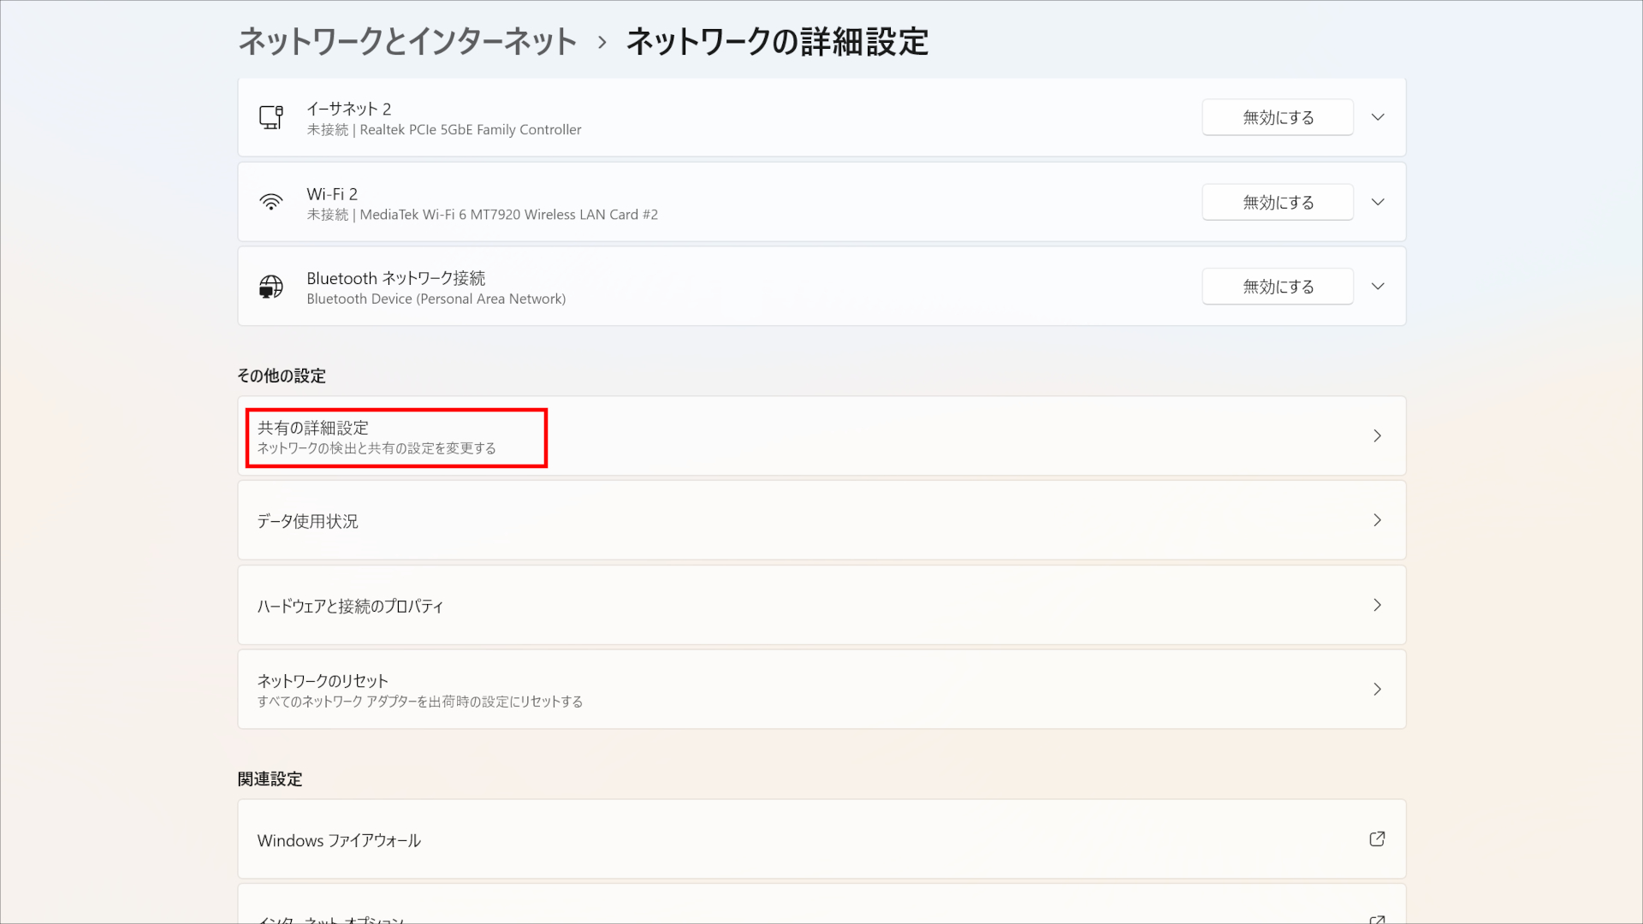Click the Bluetooth network connection icon
Screen dimensions: 1643x924
270,286
